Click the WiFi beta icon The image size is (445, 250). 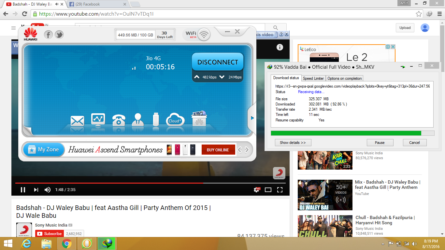click(x=204, y=34)
